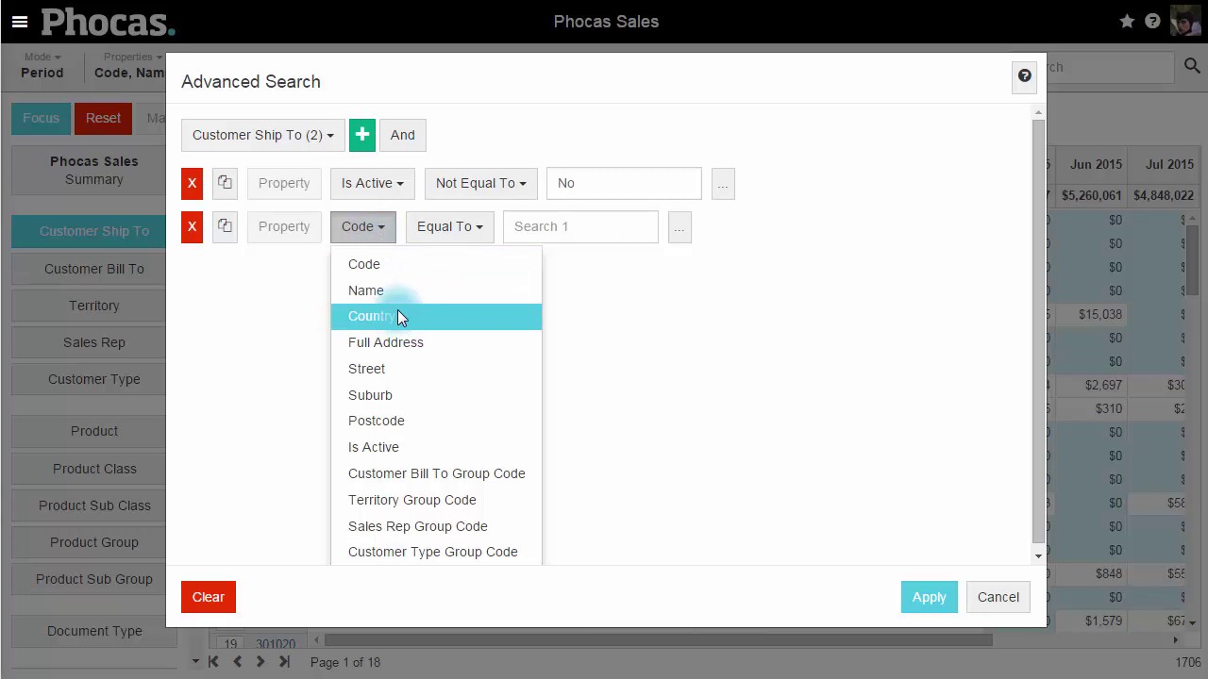Duplicate the Code filter row
Screen dimensions: 1208x679
(225, 226)
